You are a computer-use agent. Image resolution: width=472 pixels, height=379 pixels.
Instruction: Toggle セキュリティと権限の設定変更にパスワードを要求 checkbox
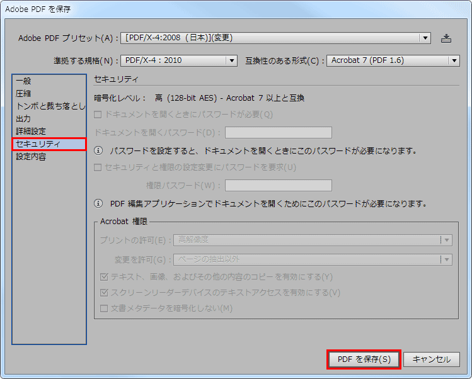[x=98, y=167]
